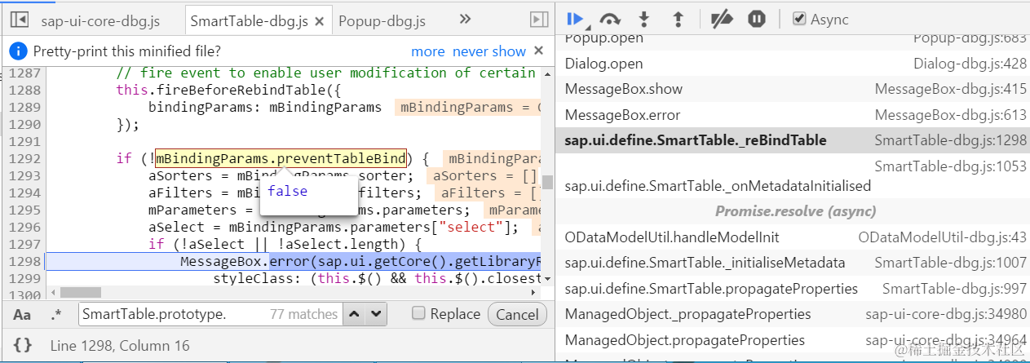Click the highlighted mBindingParams.preventTableBind expression
The image size is (1030, 363).
point(281,158)
